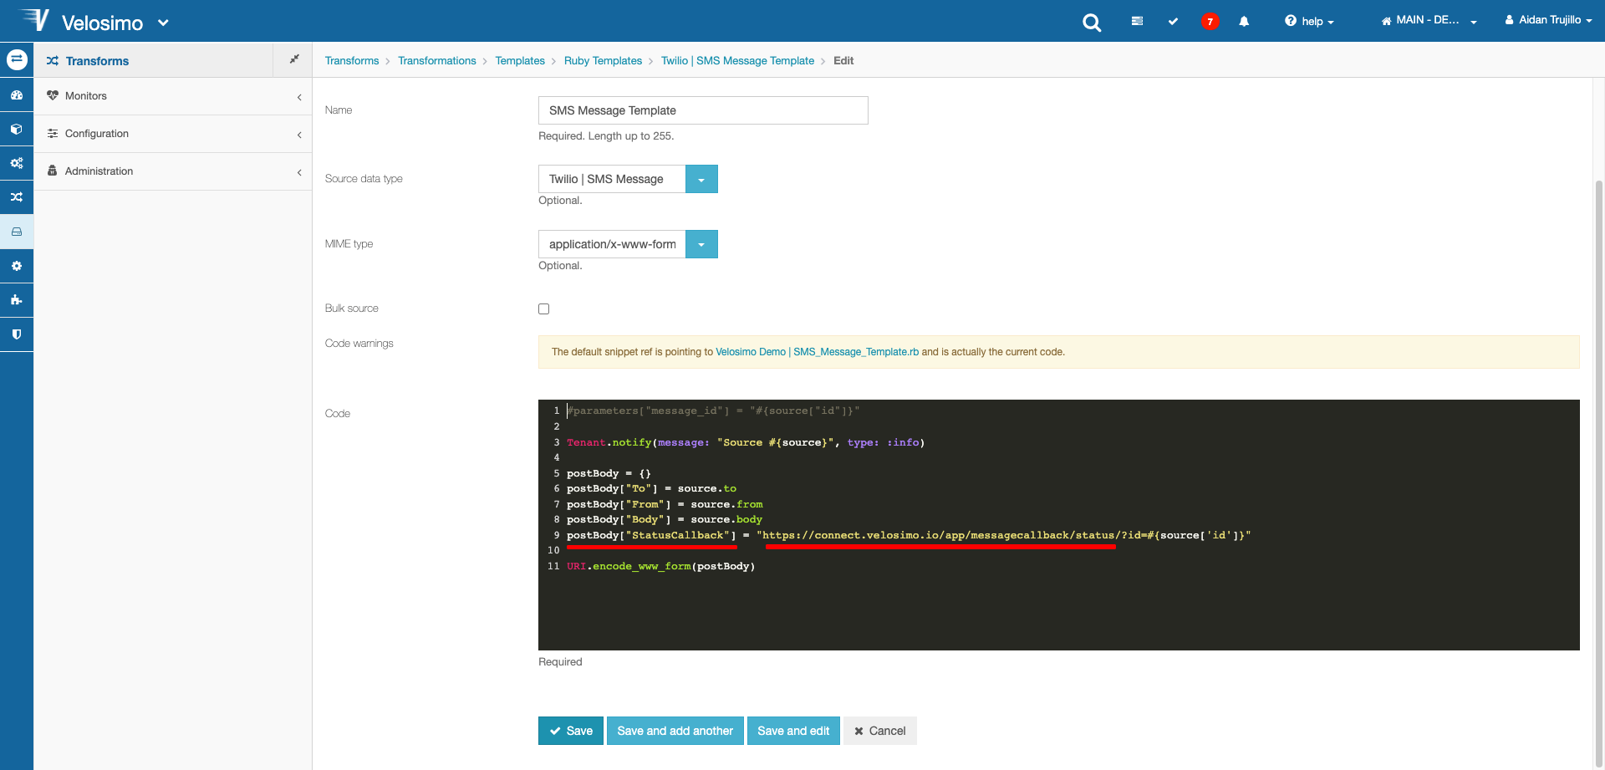Go to Templates breadcrumb
Viewport: 1605px width, 770px height.
(x=520, y=61)
